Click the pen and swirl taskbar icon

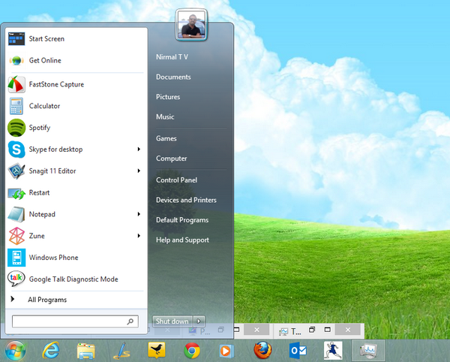[x=121, y=351]
